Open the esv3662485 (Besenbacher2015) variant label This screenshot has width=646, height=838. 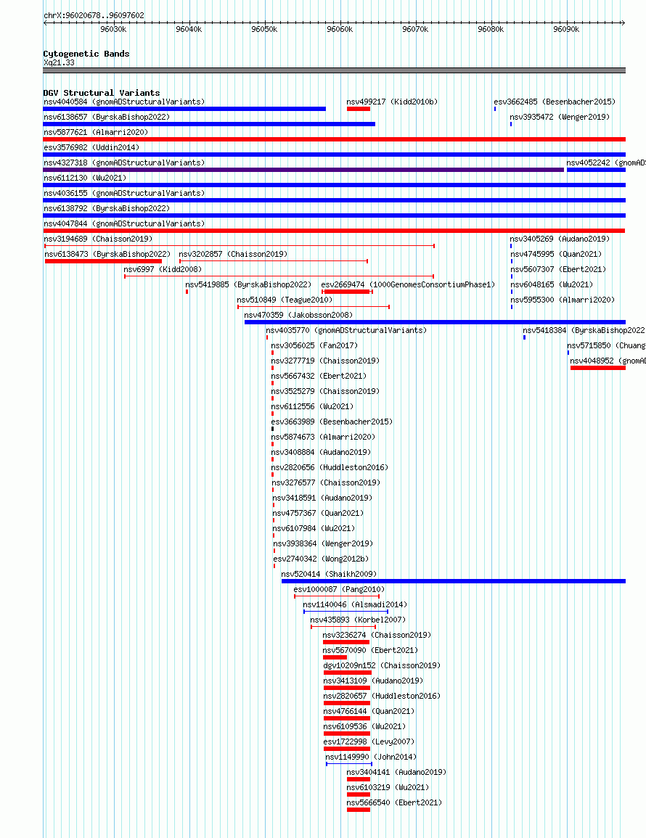click(555, 102)
